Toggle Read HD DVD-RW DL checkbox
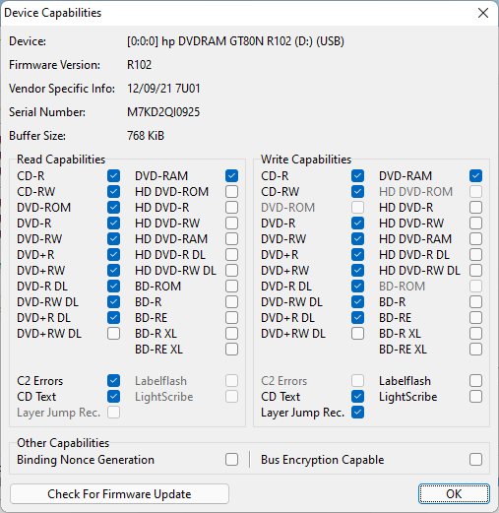 pos(231,270)
